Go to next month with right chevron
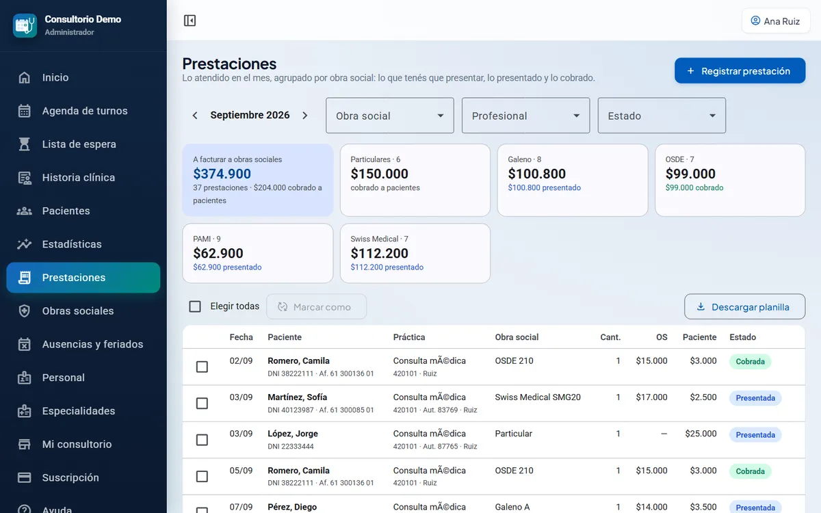821x513 pixels. click(x=305, y=116)
